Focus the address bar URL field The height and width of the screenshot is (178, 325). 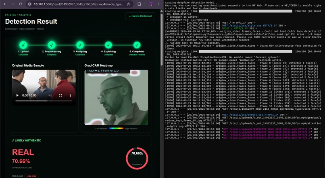pyautogui.click(x=79, y=4)
